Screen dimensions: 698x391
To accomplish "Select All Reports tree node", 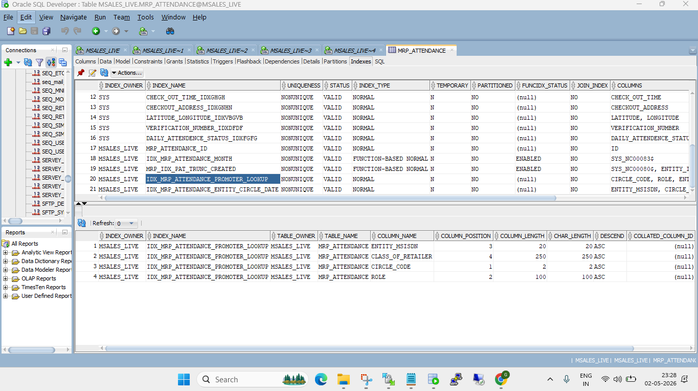I will pos(25,244).
